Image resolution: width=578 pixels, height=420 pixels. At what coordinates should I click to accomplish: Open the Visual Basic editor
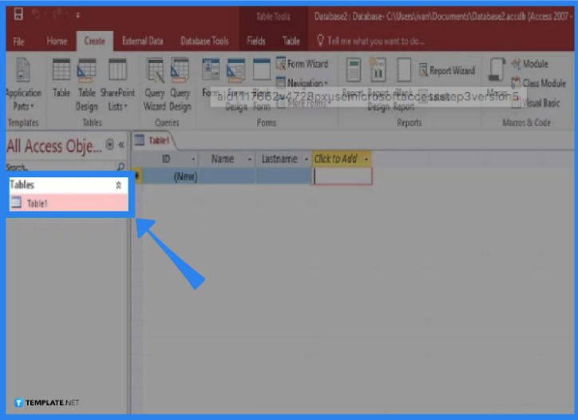tap(536, 102)
